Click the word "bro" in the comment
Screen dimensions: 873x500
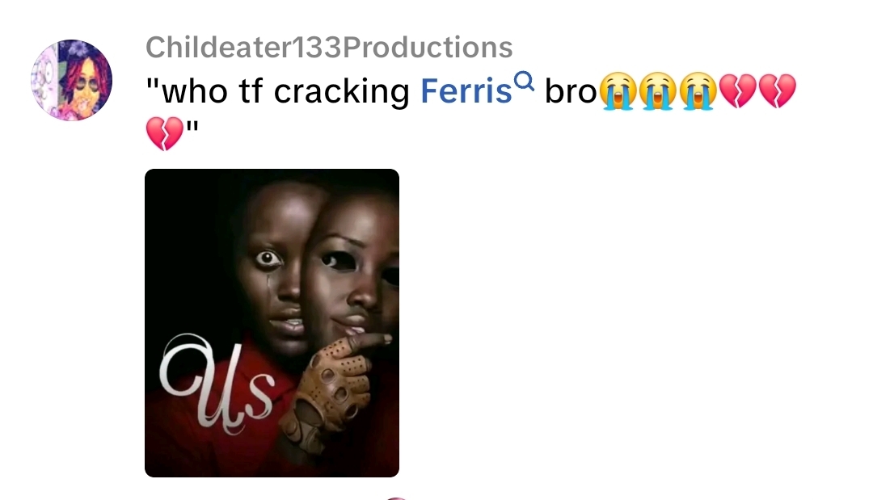tap(571, 91)
